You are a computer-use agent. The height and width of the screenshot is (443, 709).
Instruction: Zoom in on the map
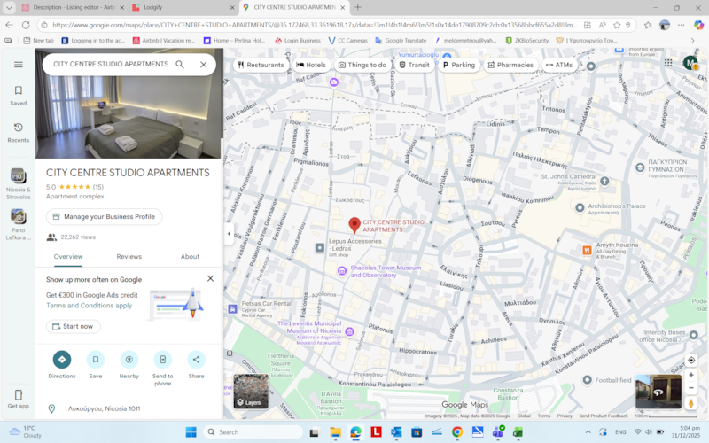(x=691, y=375)
